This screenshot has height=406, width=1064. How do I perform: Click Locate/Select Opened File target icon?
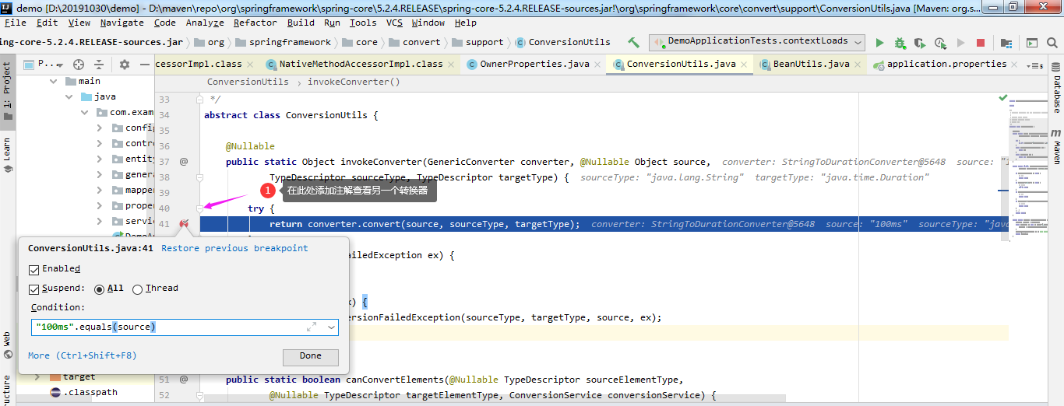tap(79, 64)
